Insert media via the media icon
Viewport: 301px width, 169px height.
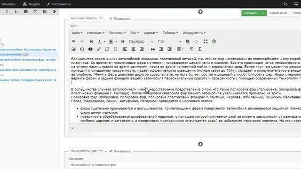click(82, 49)
